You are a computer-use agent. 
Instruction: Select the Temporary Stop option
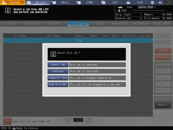pyautogui.click(x=58, y=78)
